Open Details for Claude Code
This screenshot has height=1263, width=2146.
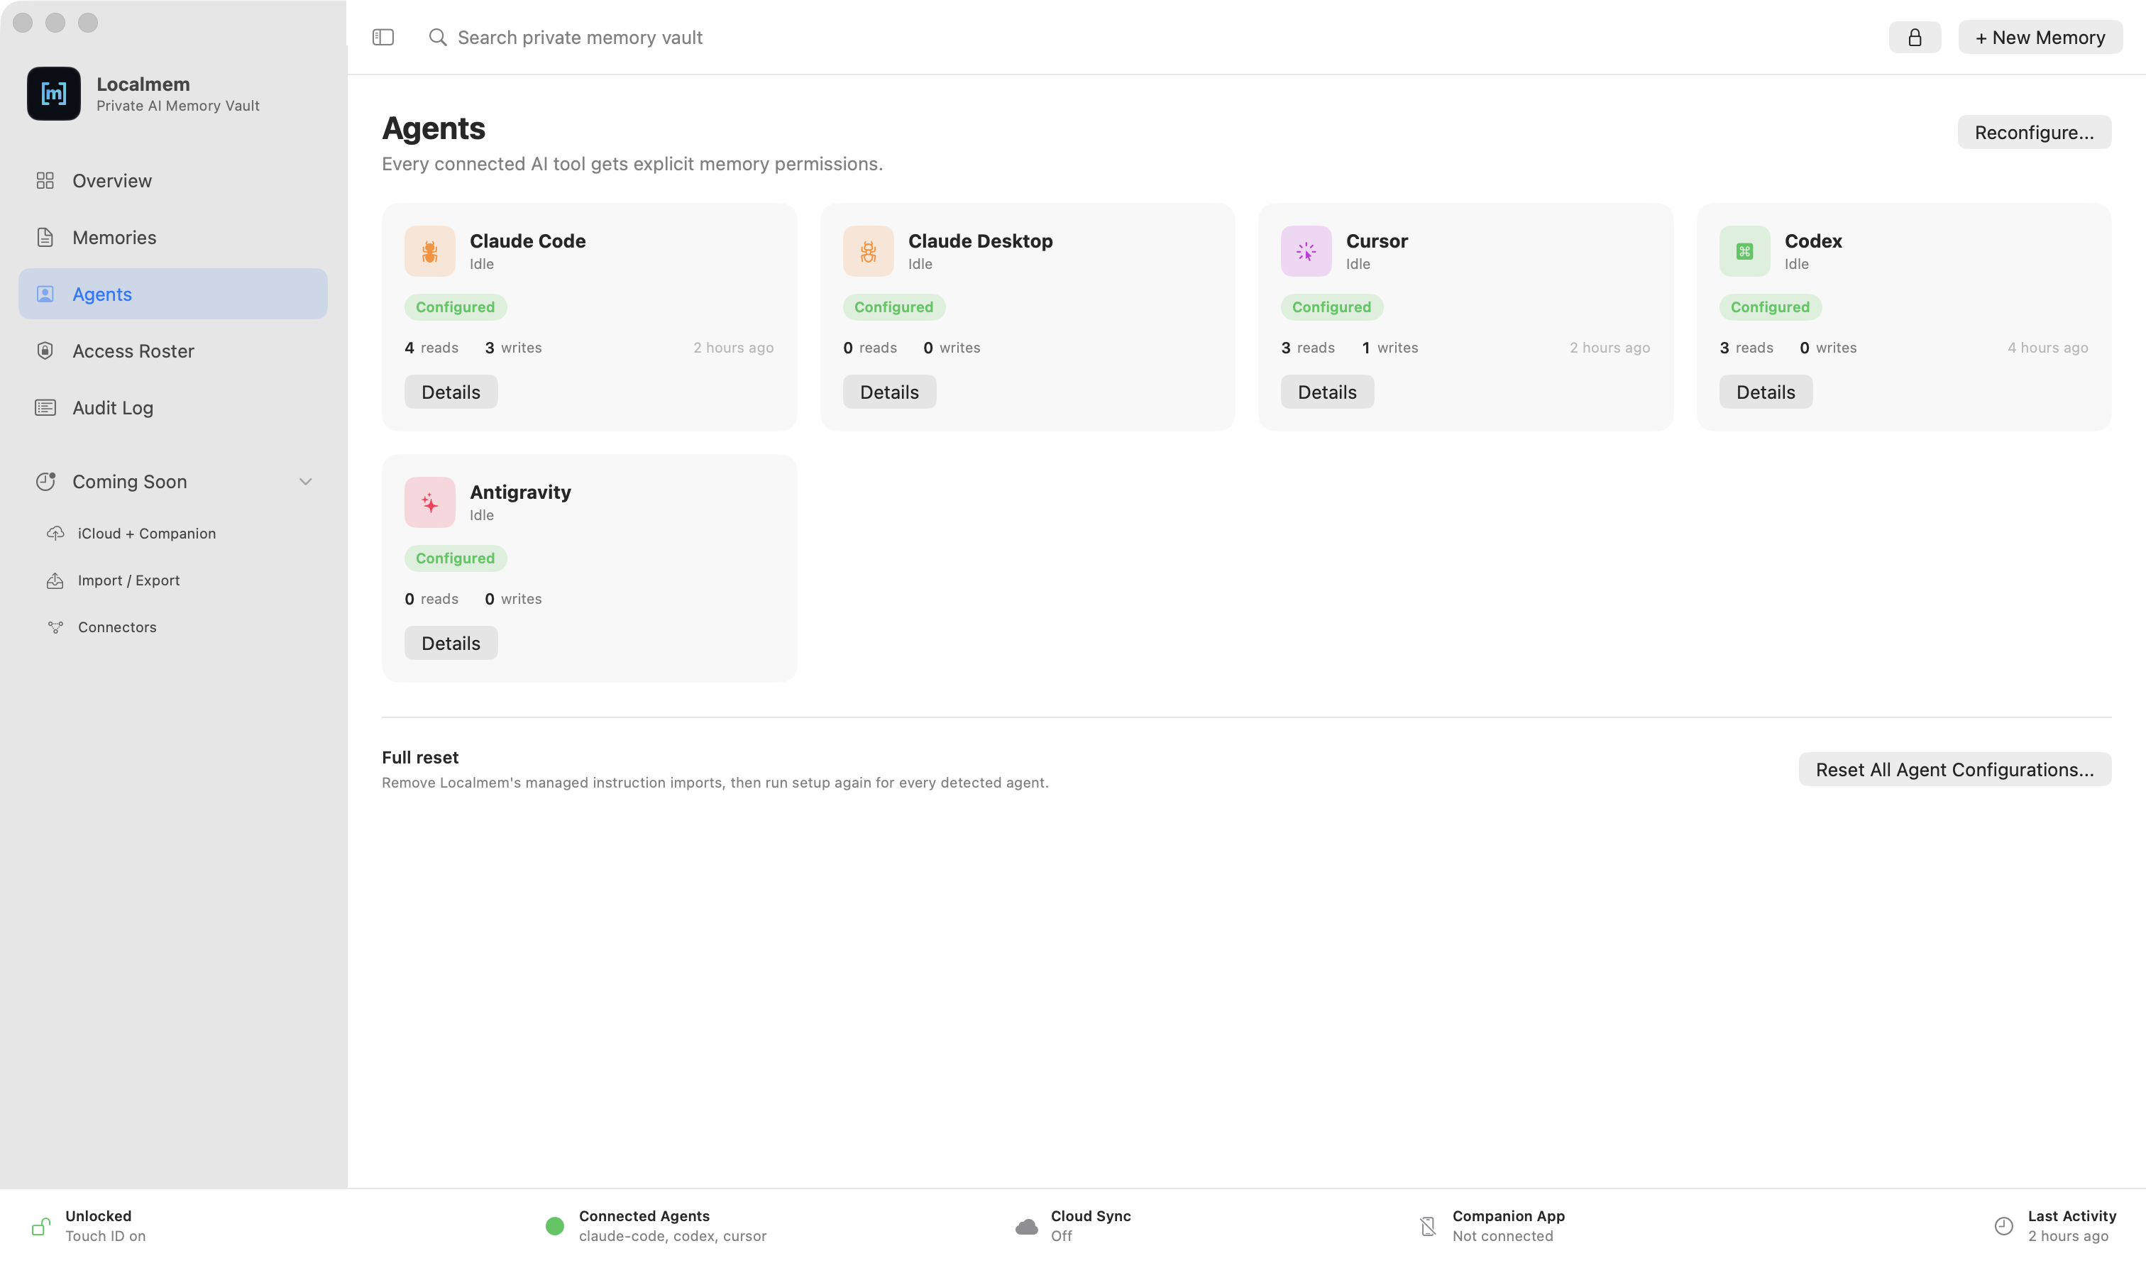tap(451, 392)
